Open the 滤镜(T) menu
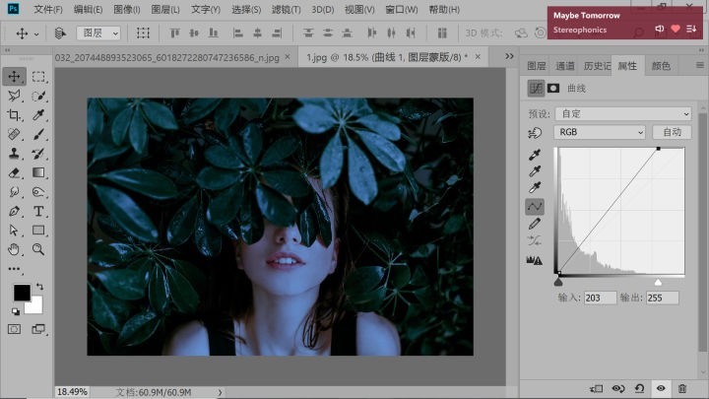Screen dimensions: 709x399 [286, 10]
